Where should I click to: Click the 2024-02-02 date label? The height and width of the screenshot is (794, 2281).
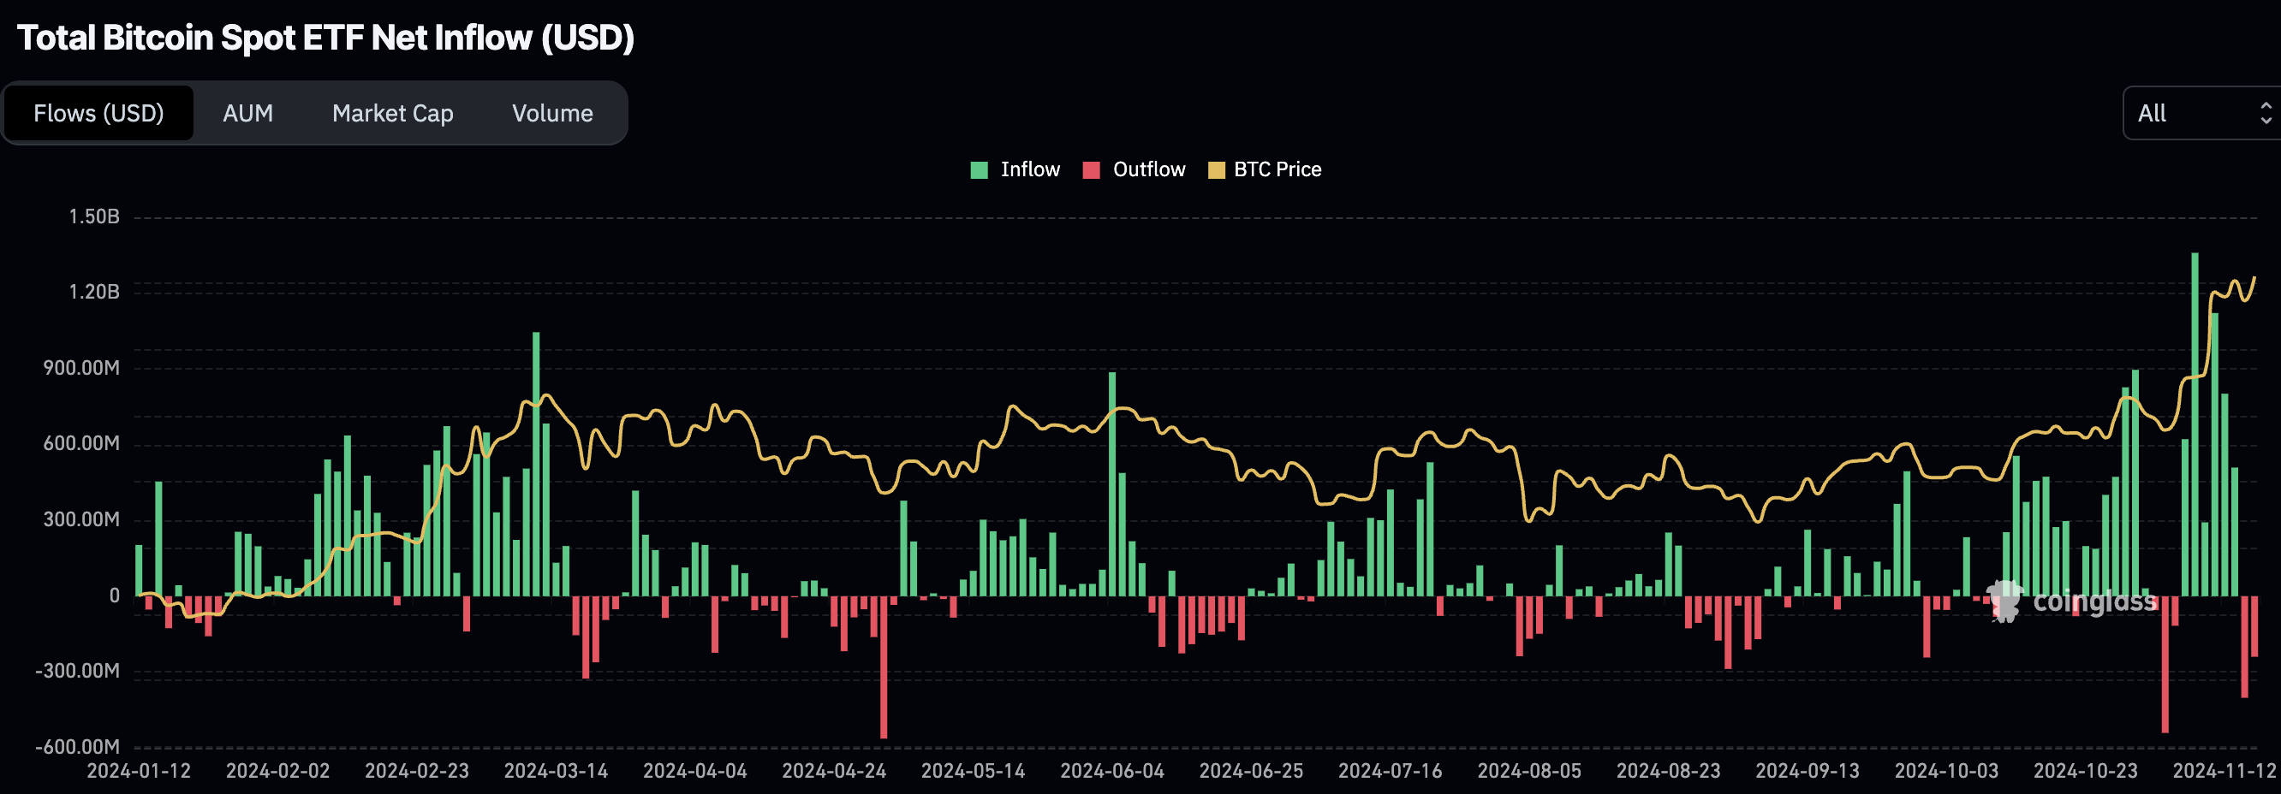coord(278,771)
